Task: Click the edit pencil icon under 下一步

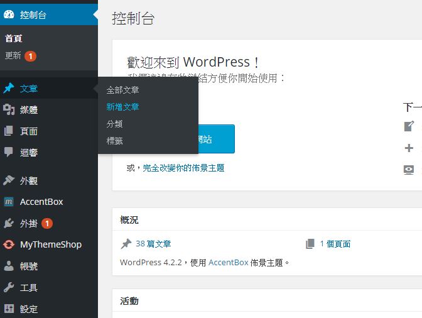Action: [x=409, y=126]
